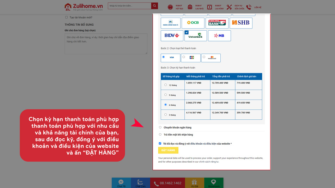Image resolution: width=335 pixels, height=188 pixels.
Task: Open the Robot Hút Bụi menu
Action: [x=175, y=7]
